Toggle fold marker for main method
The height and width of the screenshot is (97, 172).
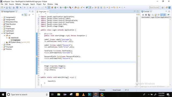tap(40, 77)
